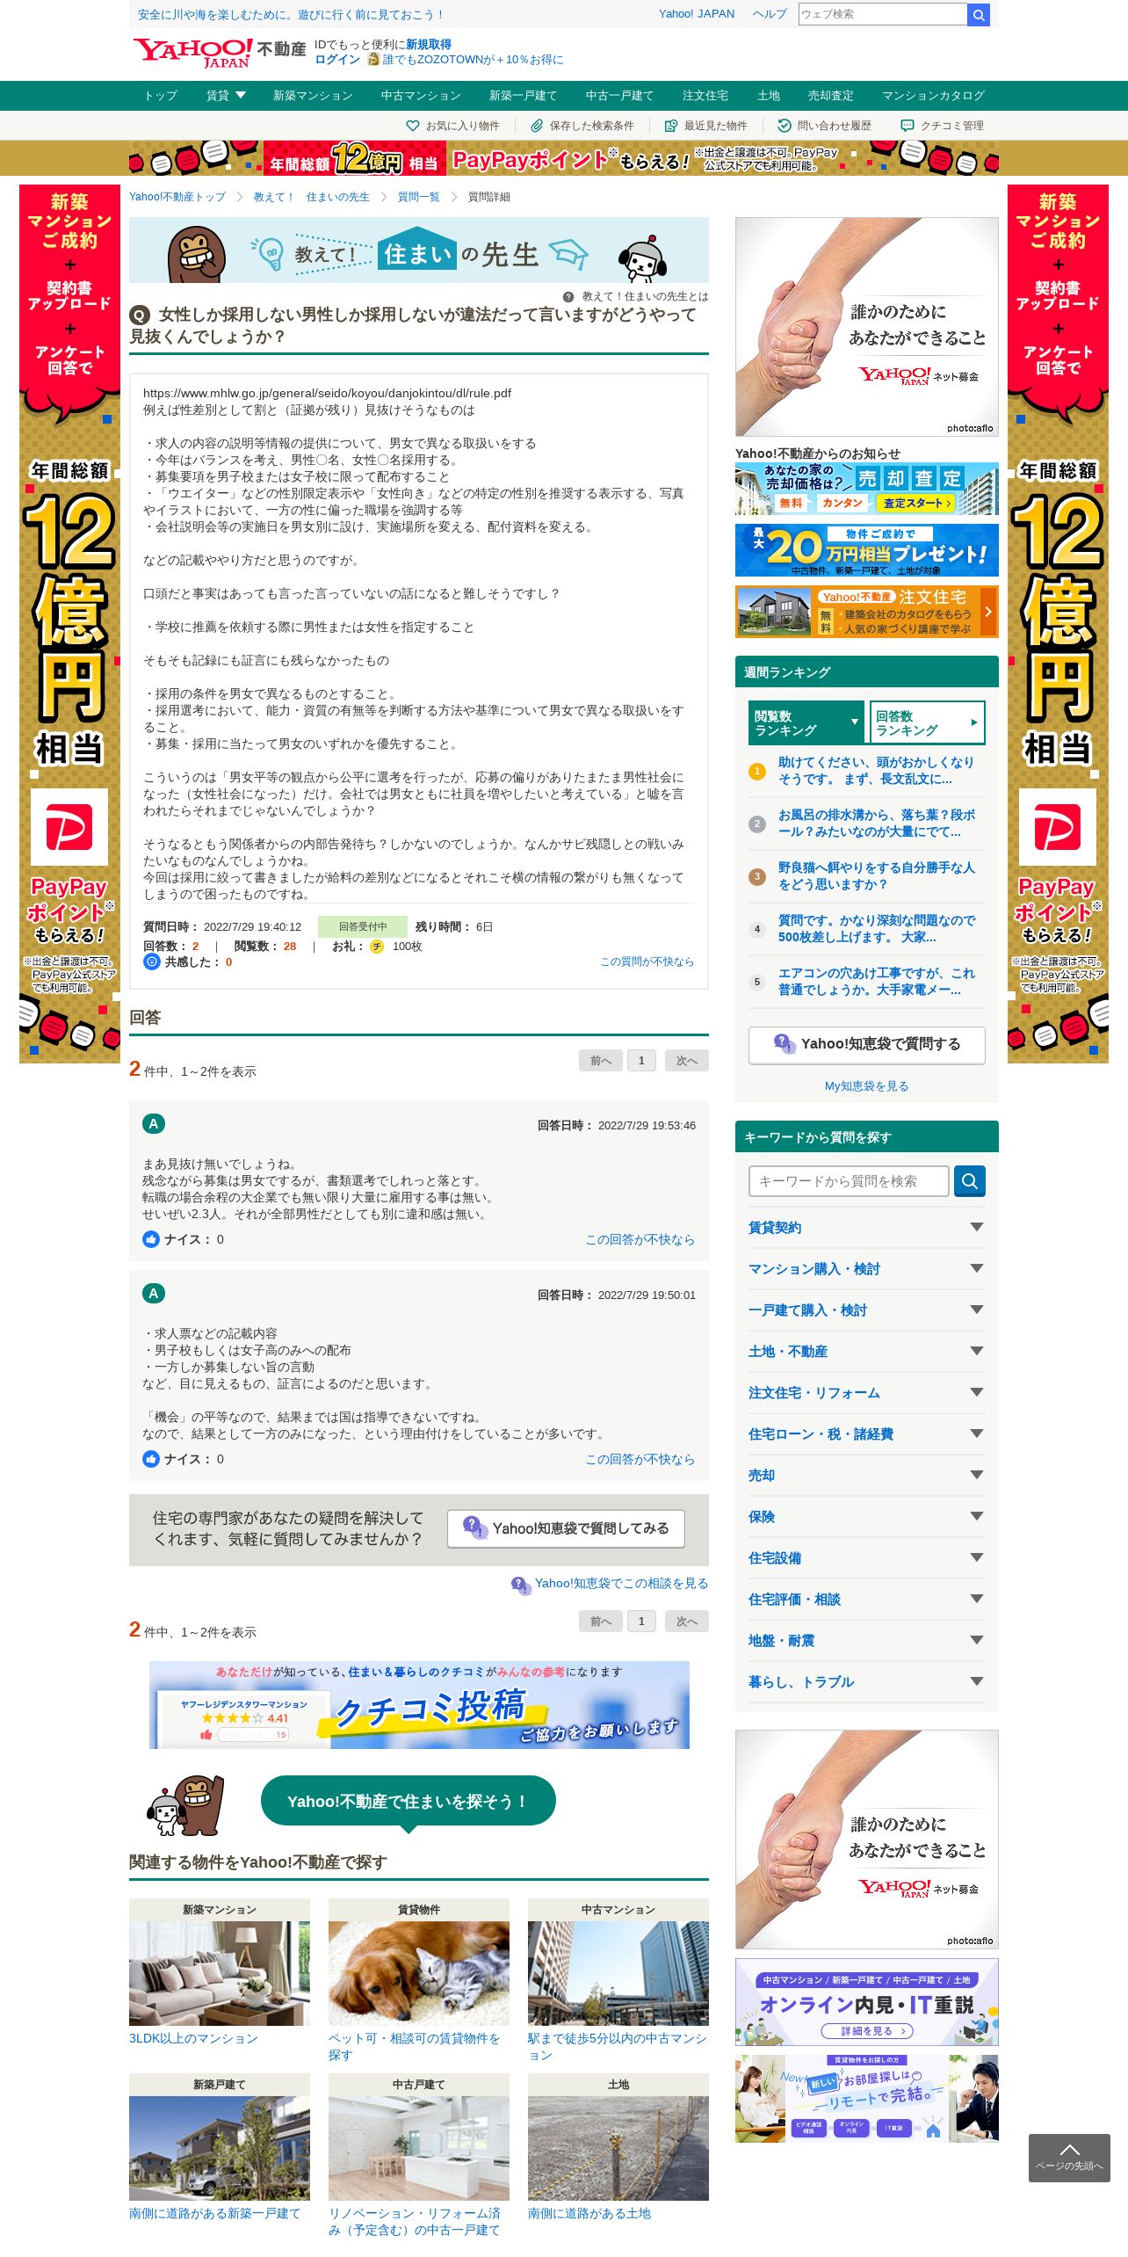Open 新築マンション navigation item

pyautogui.click(x=313, y=96)
